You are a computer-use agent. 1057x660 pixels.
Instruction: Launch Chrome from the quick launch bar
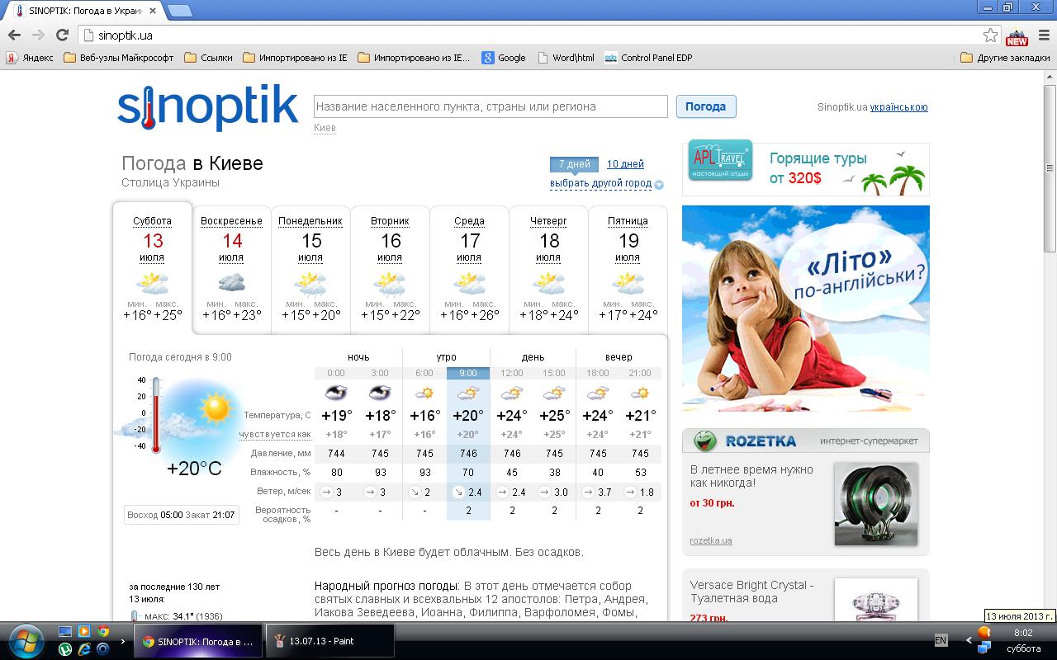point(103,631)
